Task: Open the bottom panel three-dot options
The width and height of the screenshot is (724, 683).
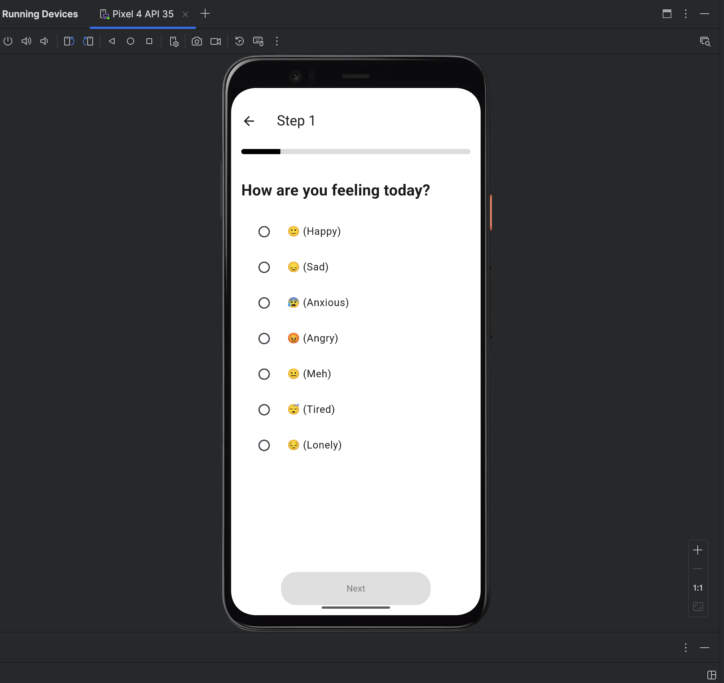Action: coord(686,647)
